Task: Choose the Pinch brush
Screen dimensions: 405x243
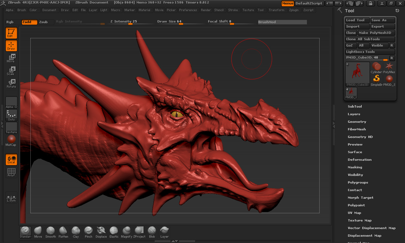Action: 89,232
